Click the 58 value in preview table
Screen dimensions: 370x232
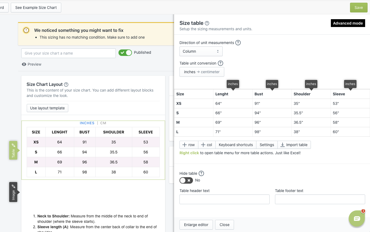tap(146, 162)
